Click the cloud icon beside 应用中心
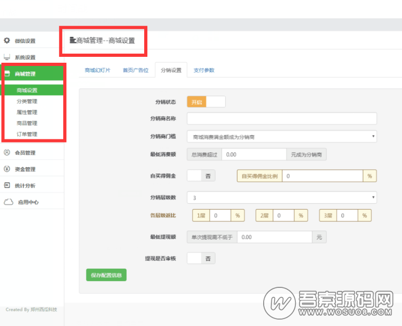Image resolution: width=402 pixels, height=326 pixels. point(8,202)
